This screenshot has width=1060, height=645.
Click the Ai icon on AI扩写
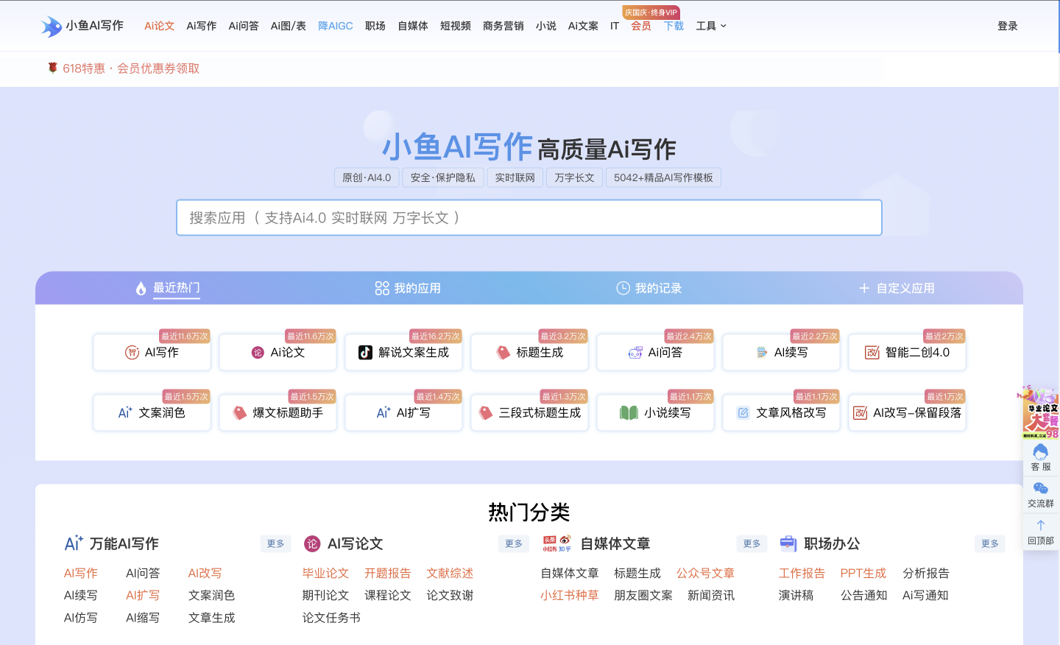pyautogui.click(x=384, y=412)
